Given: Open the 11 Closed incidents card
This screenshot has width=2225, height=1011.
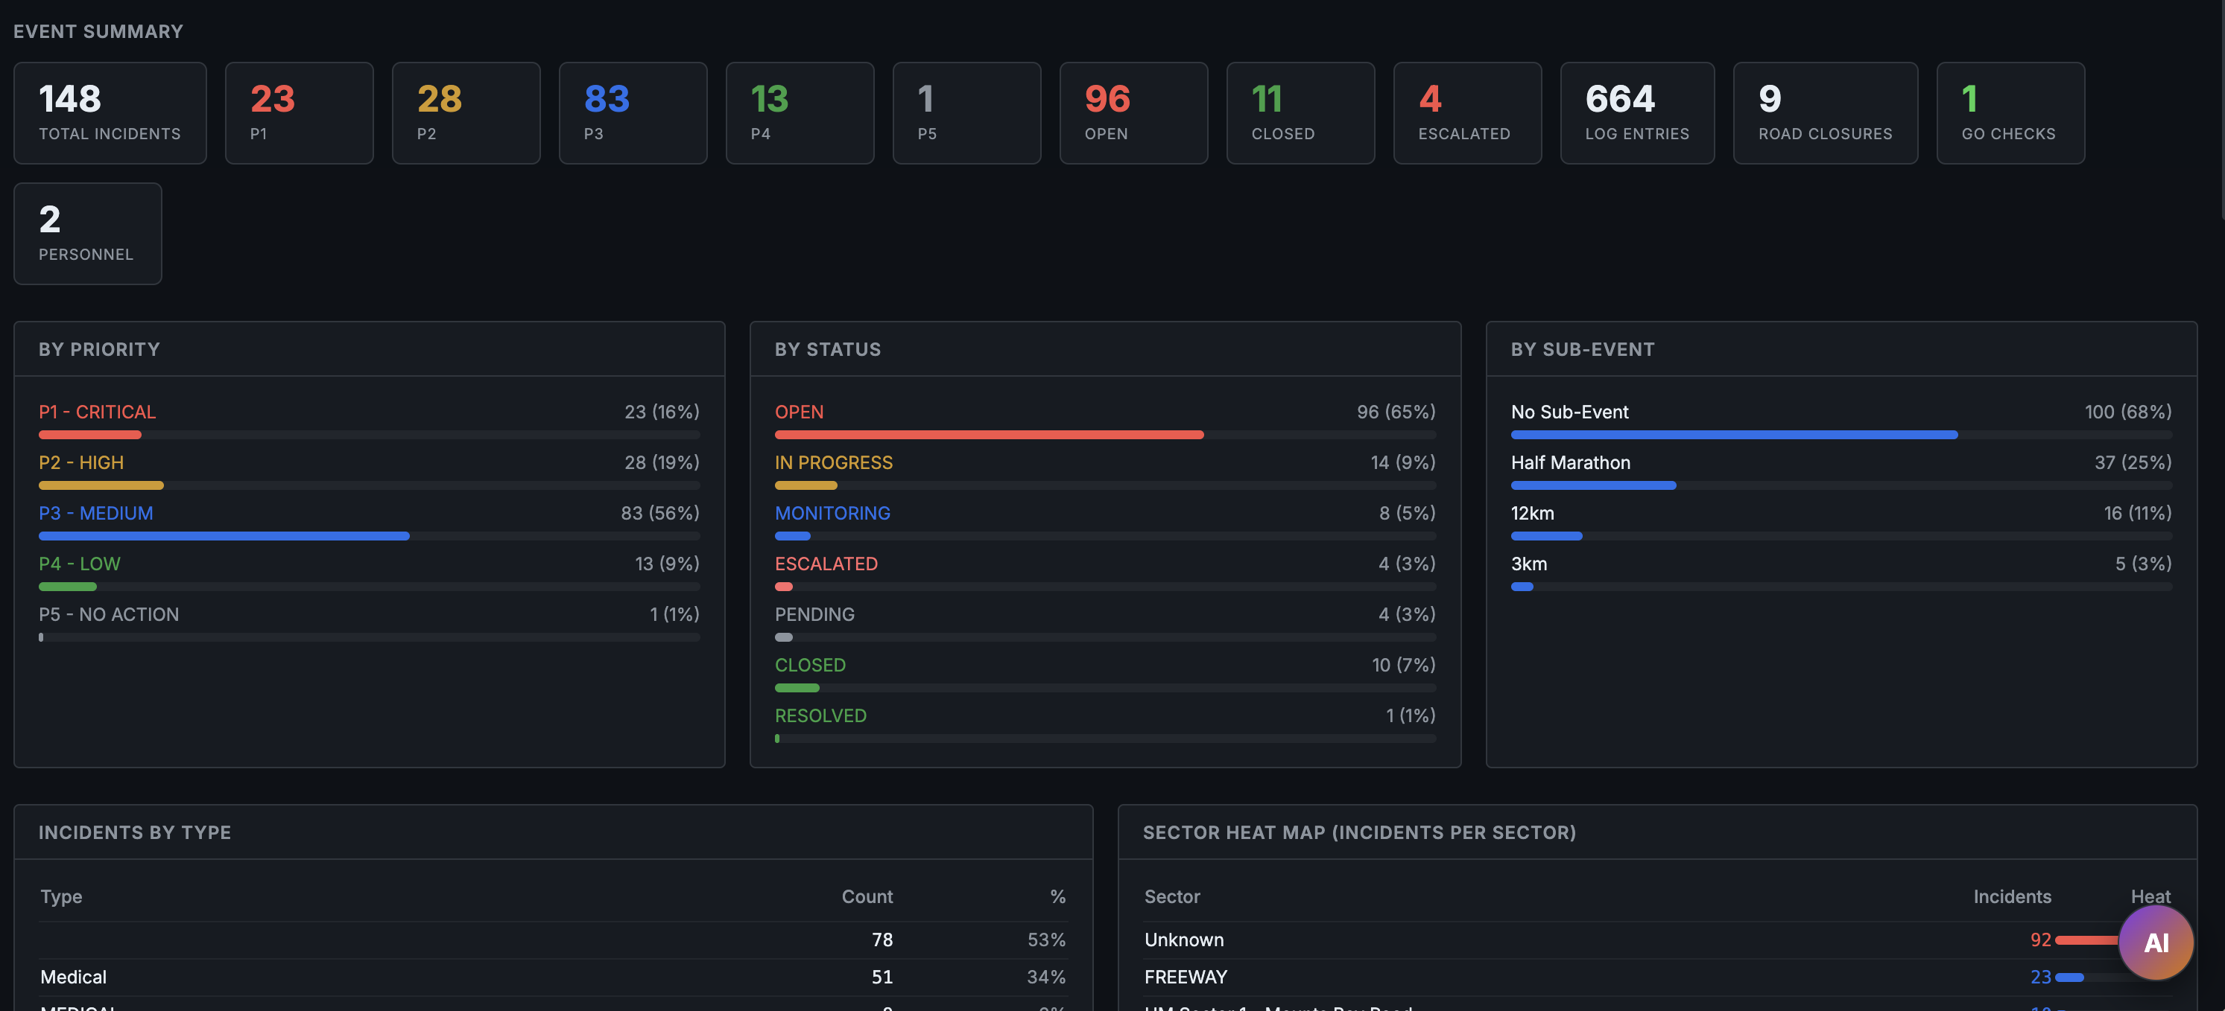Looking at the screenshot, I should coord(1300,113).
